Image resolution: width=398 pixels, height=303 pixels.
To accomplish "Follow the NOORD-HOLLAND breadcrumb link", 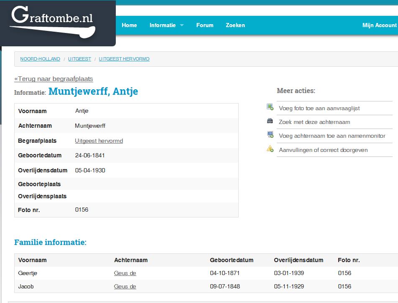I will (x=40, y=59).
